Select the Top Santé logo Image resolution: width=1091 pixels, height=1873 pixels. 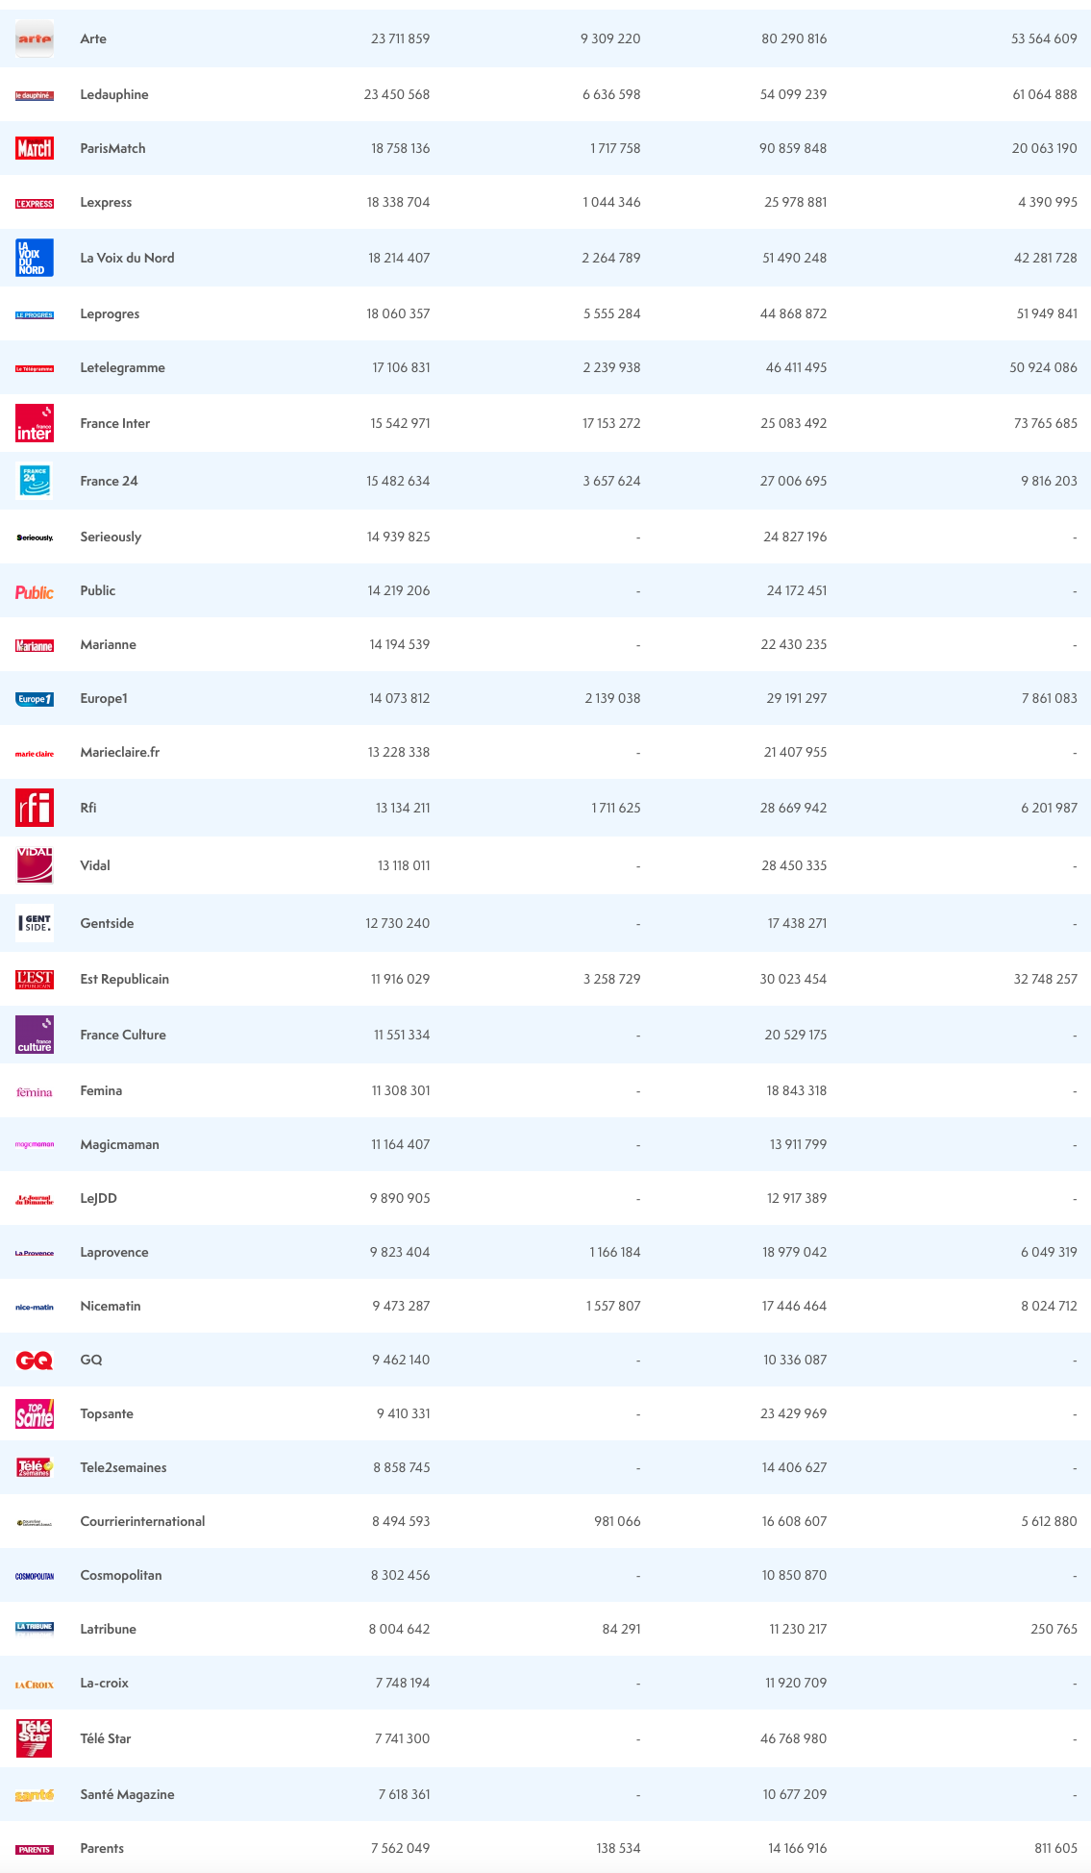(35, 1413)
